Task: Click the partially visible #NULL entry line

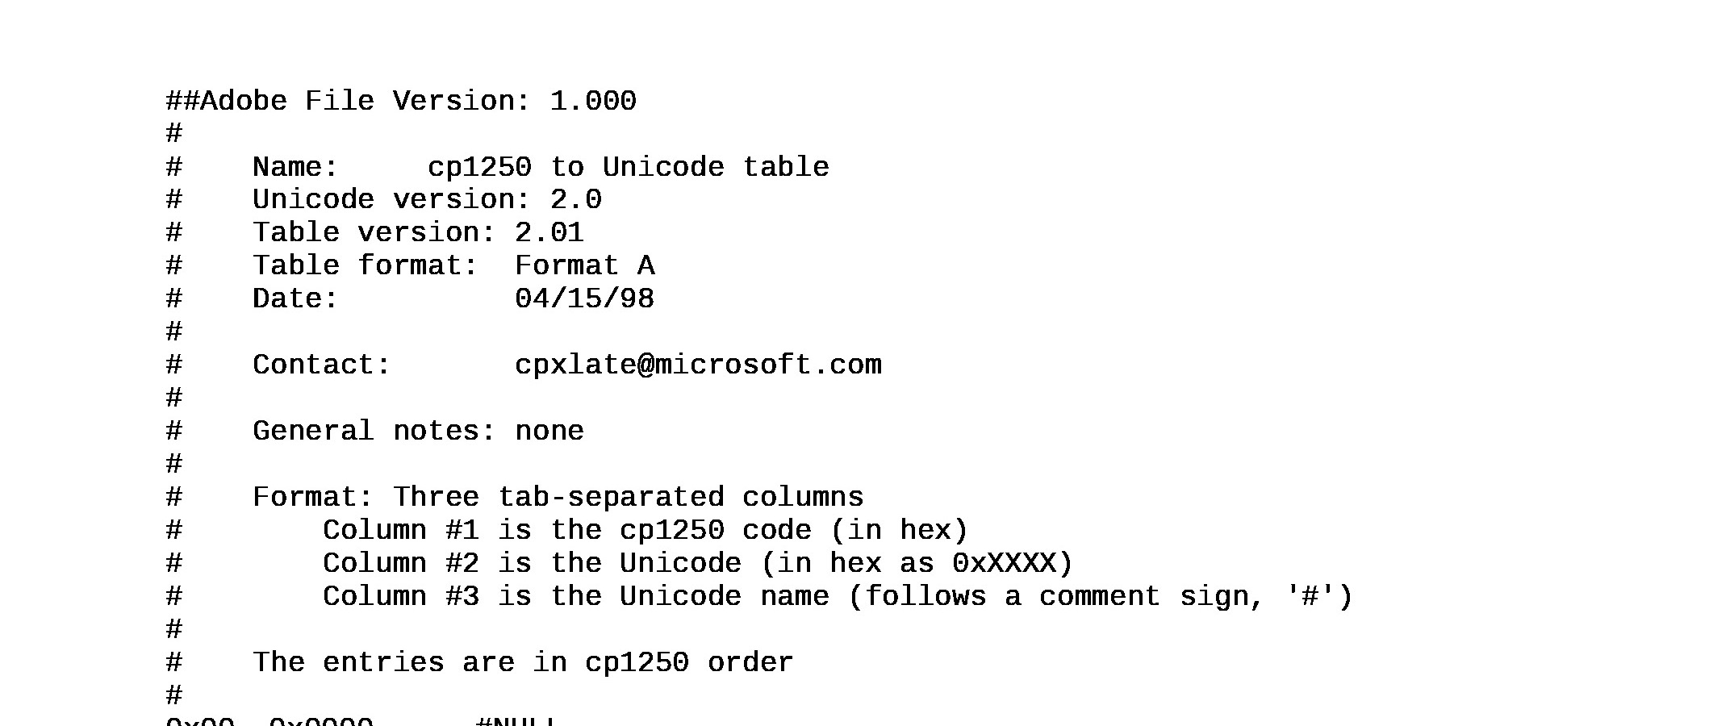Action: click(x=361, y=721)
